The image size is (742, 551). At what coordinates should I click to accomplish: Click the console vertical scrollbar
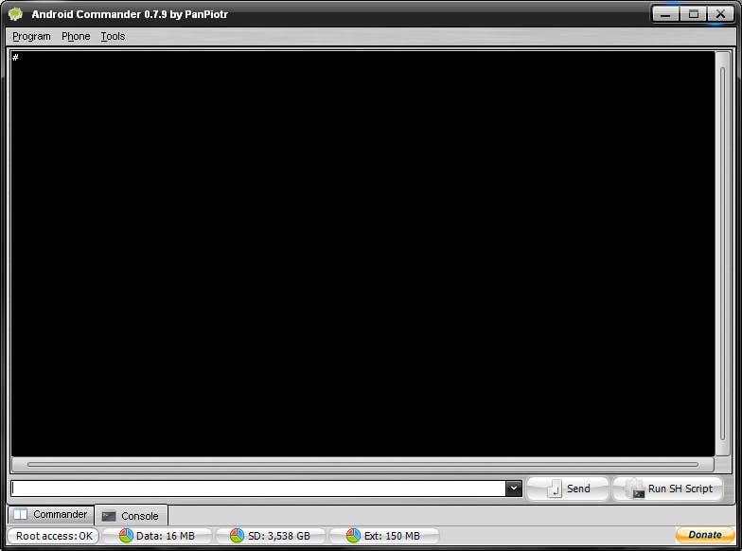tap(723, 254)
